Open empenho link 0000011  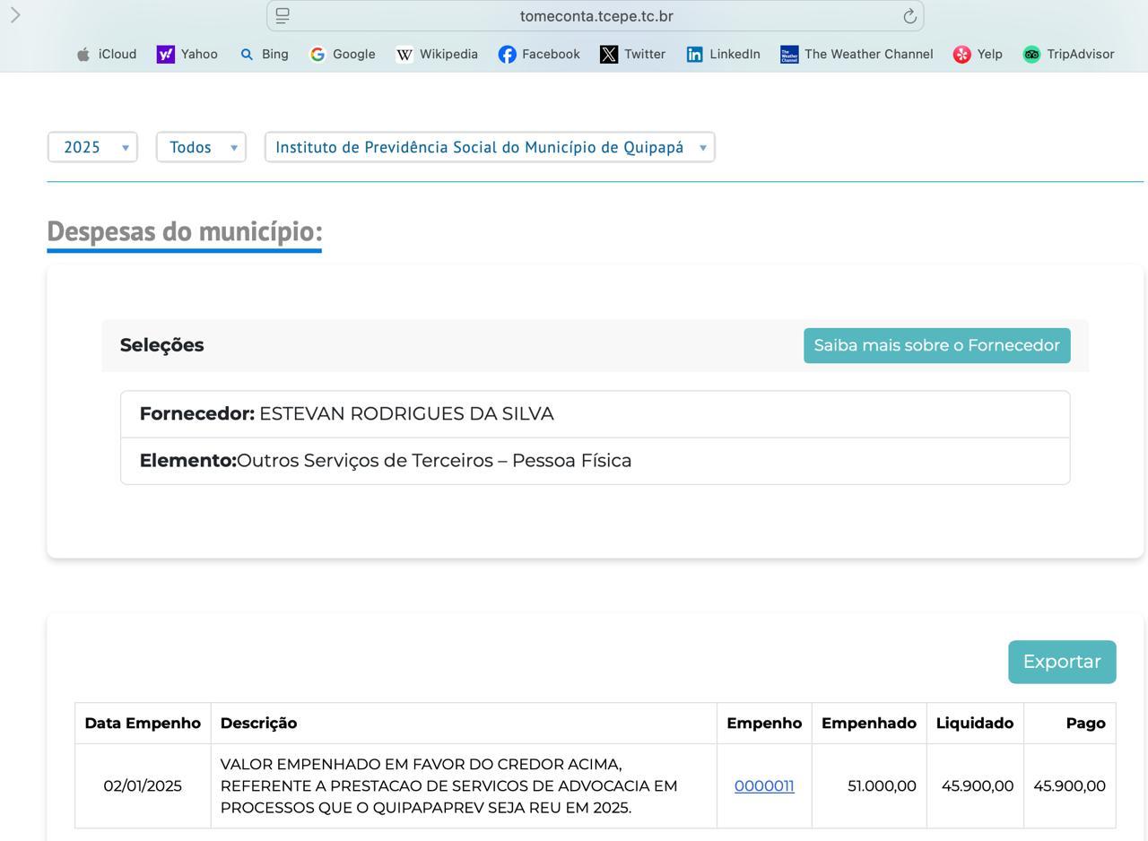click(764, 786)
